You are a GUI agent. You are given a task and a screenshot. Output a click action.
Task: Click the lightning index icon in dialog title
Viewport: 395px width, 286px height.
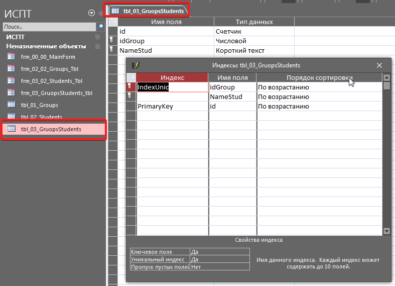pyautogui.click(x=135, y=65)
